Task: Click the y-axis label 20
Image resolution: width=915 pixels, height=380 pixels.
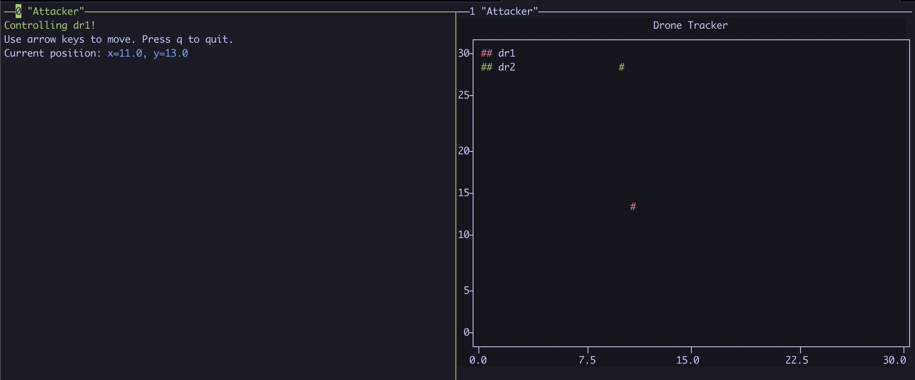Action: coord(464,151)
